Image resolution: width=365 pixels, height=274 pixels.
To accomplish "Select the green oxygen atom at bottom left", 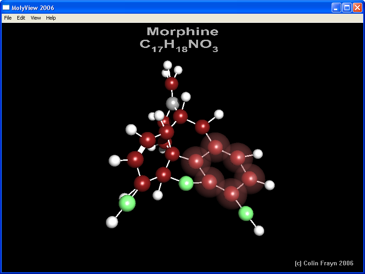I will tap(127, 203).
